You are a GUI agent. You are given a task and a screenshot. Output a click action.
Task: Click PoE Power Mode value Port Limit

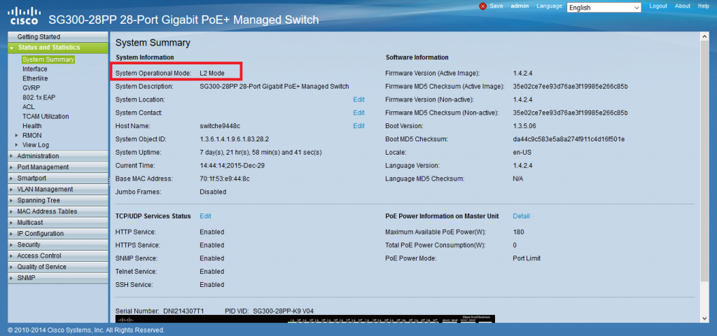pos(527,258)
